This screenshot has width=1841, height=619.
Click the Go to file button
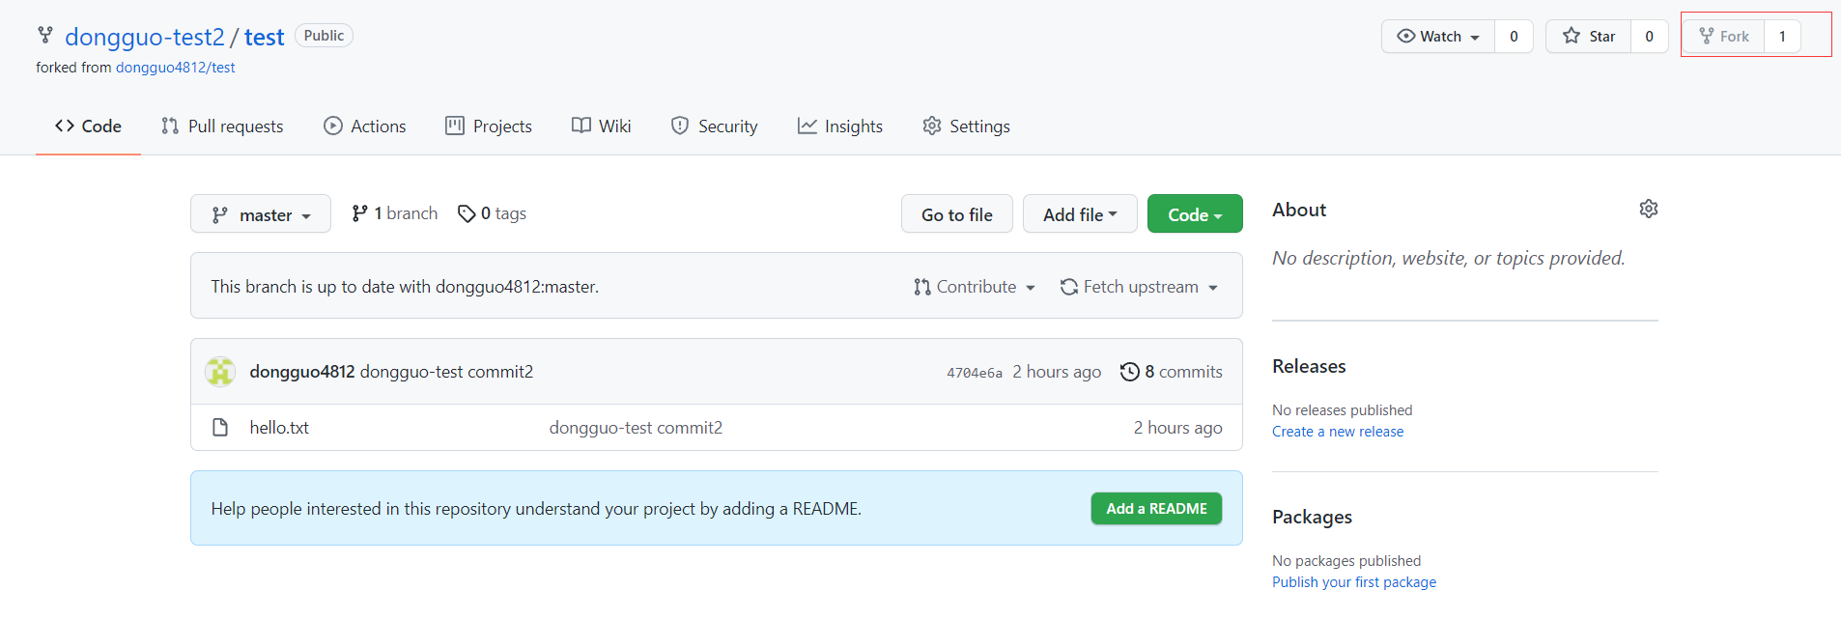tap(956, 214)
